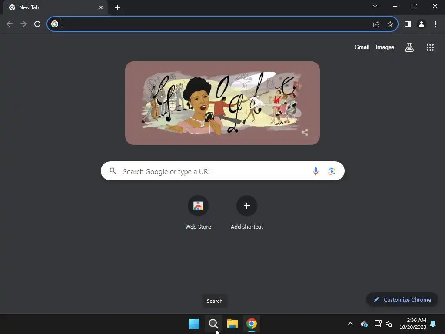Image resolution: width=445 pixels, height=334 pixels.
Task: Search by image with Lens icon
Action: pos(332,171)
